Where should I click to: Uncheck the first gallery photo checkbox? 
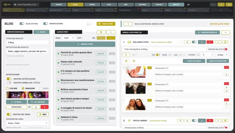pyautogui.click(x=150, y=68)
